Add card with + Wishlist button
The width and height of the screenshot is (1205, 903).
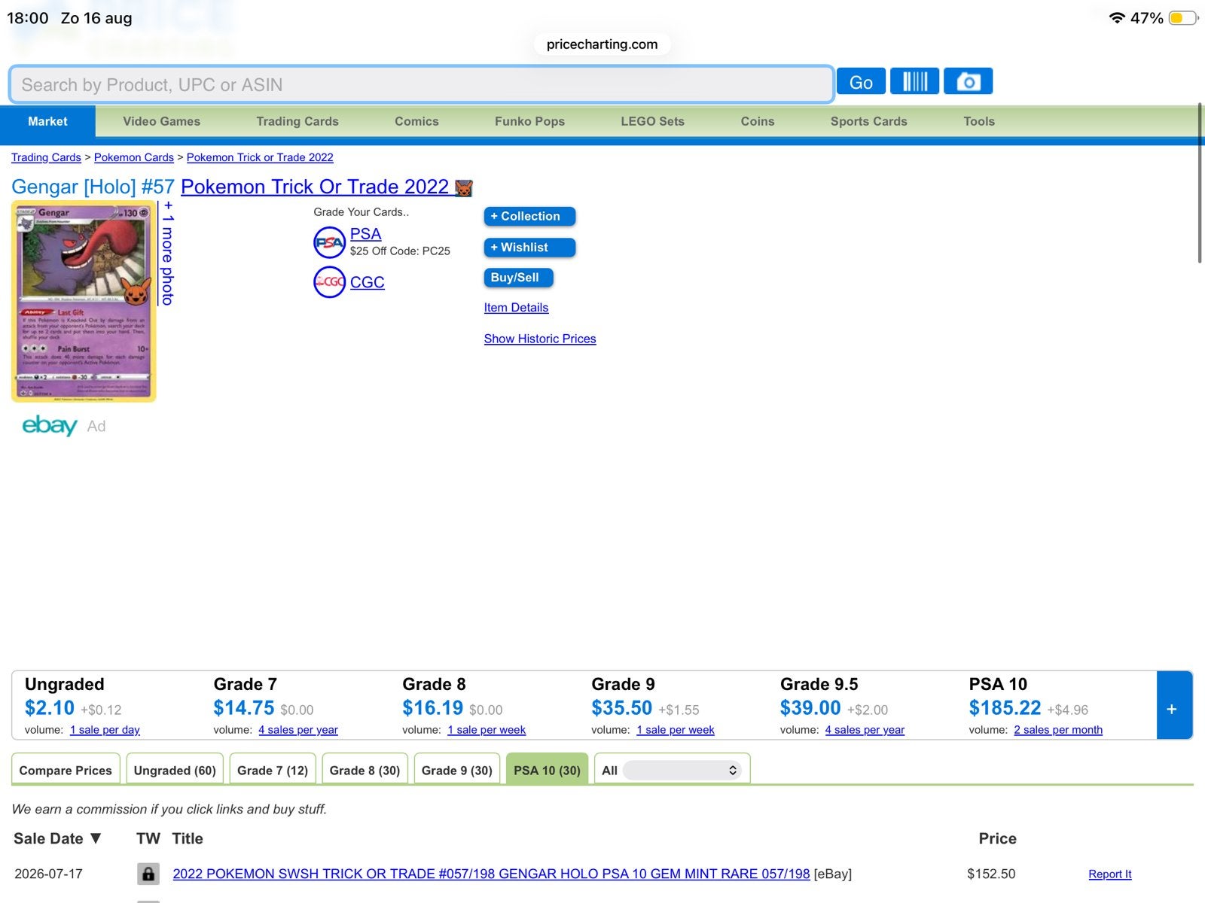pyautogui.click(x=529, y=248)
